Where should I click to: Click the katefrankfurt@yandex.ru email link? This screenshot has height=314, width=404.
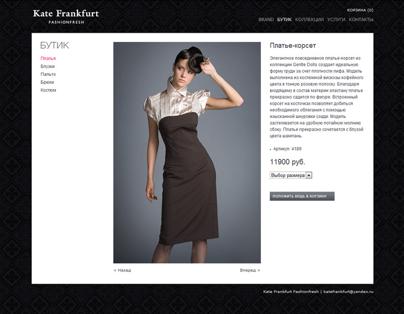click(x=348, y=291)
